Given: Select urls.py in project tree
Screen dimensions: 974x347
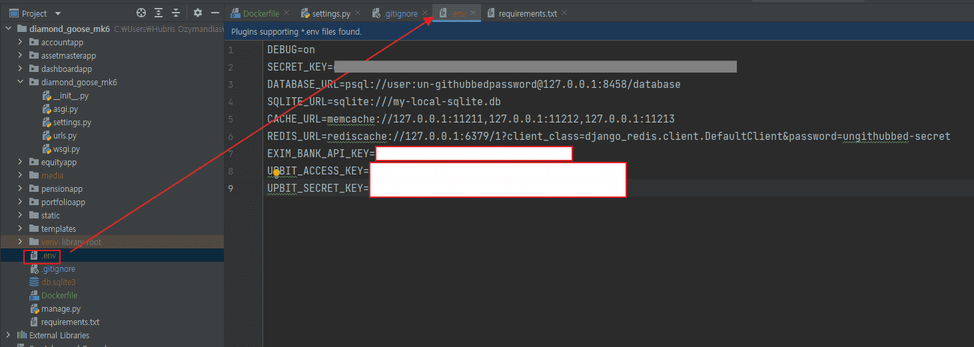Looking at the screenshot, I should point(65,135).
